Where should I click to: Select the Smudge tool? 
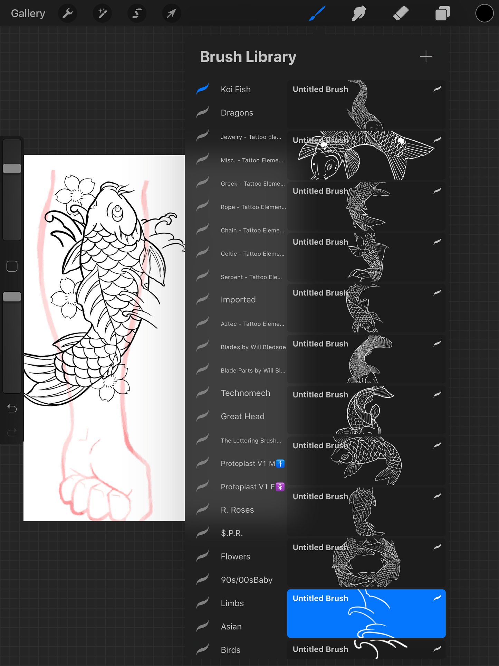[359, 13]
